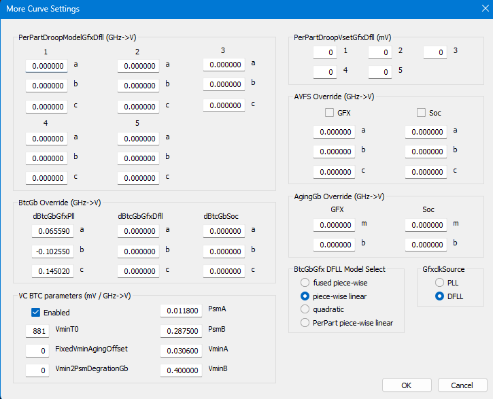The image size is (493, 399).
Task: Edit the PsmA value 0.011800
Action: point(181,311)
